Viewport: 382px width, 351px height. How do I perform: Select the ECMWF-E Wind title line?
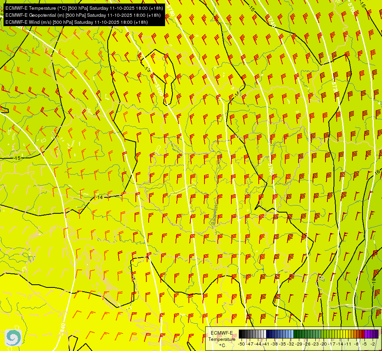[76, 22]
